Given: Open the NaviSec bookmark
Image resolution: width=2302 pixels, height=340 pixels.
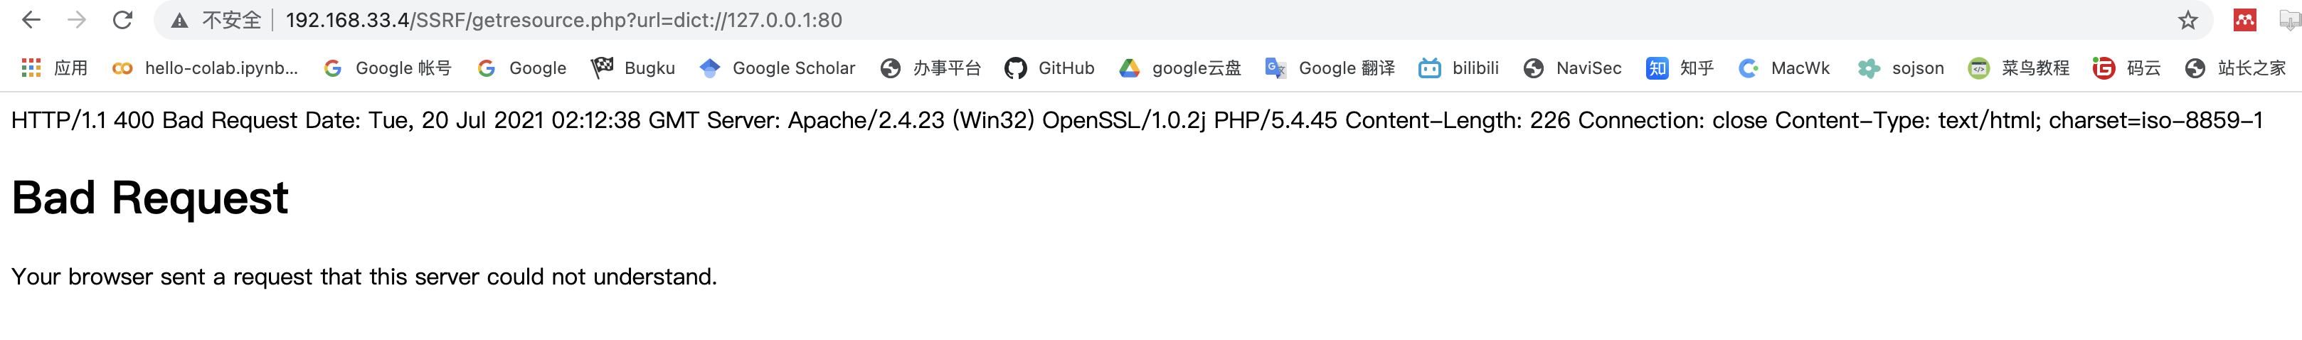Looking at the screenshot, I should 1573,68.
